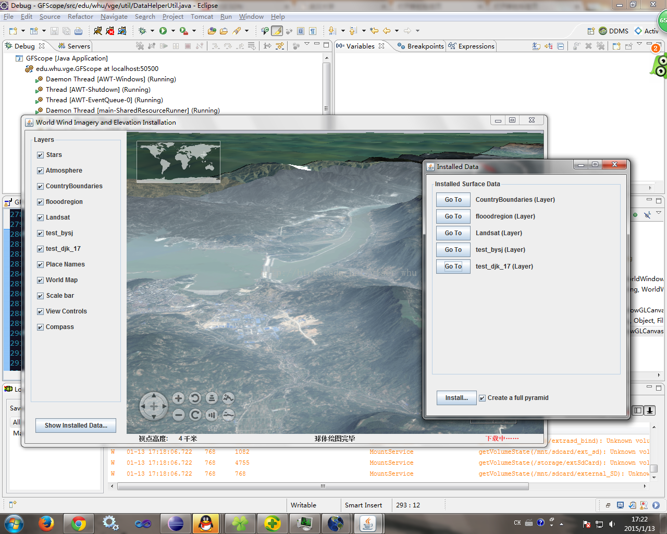
Task: Switch to the Breakpoints tab
Action: pos(421,46)
